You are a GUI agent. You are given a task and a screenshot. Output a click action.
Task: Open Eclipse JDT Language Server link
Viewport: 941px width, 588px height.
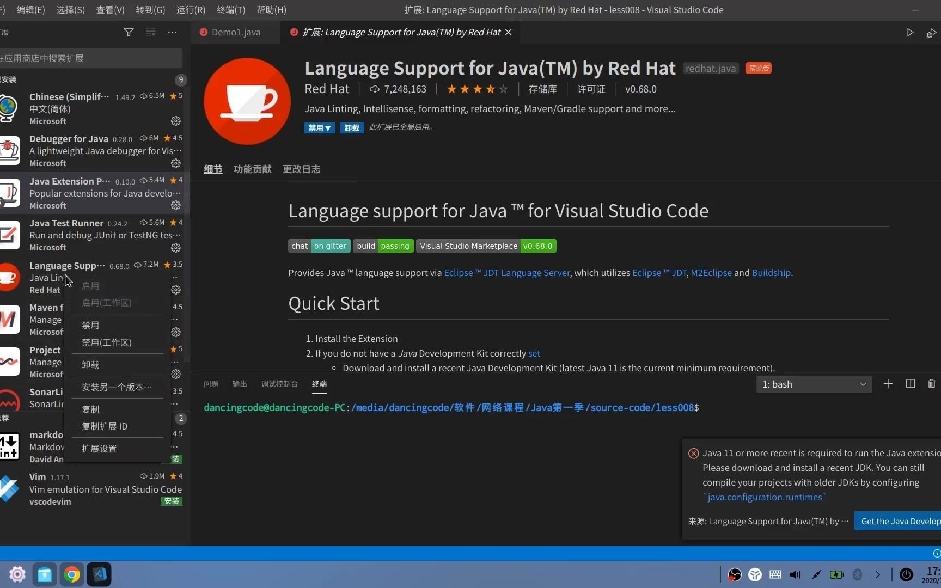pyautogui.click(x=507, y=273)
